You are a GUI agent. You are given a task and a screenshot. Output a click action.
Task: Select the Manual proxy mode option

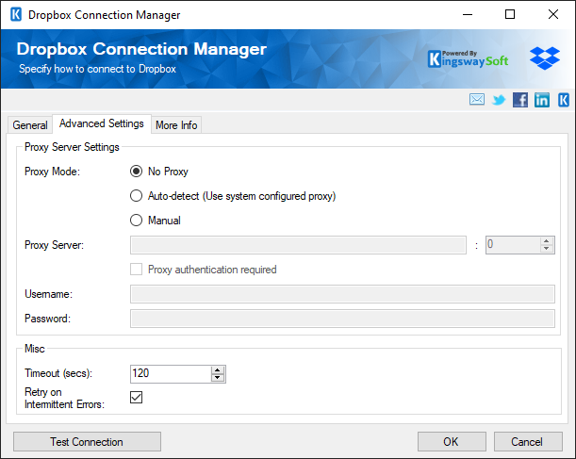pos(136,221)
